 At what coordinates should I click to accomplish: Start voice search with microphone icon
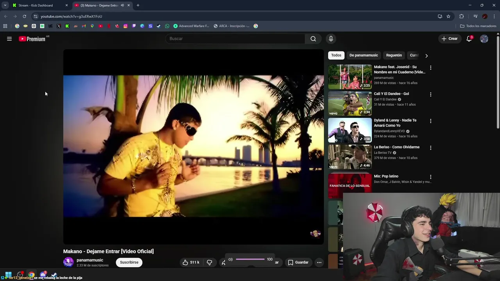331,39
